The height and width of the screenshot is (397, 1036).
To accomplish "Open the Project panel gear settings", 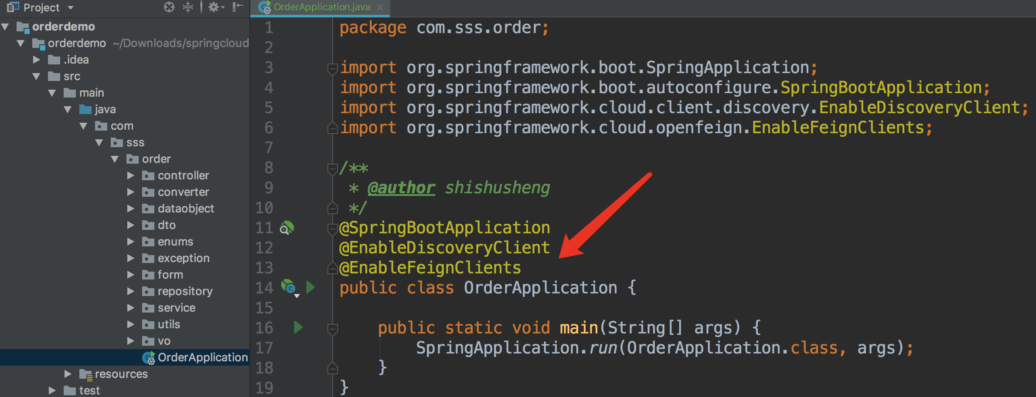I will click(x=216, y=7).
